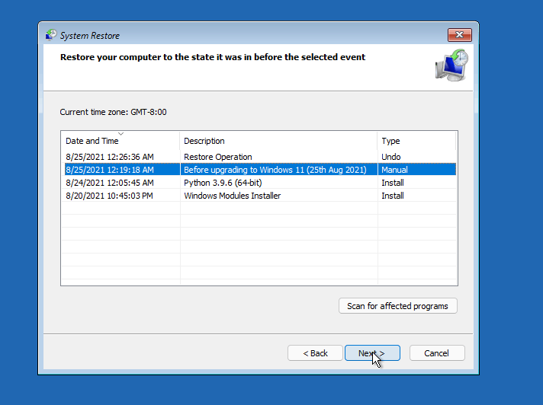543x405 pixels.
Task: Click Scan for affected programs
Action: 397,306
